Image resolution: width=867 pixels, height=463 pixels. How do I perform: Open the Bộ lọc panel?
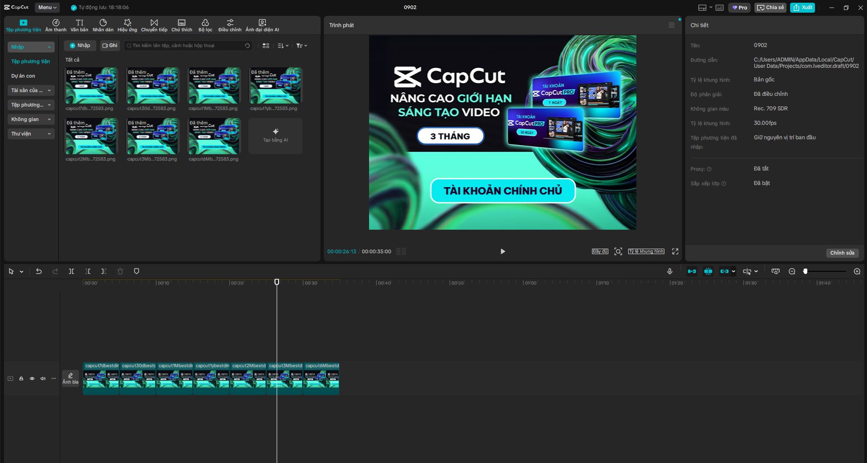pos(205,25)
